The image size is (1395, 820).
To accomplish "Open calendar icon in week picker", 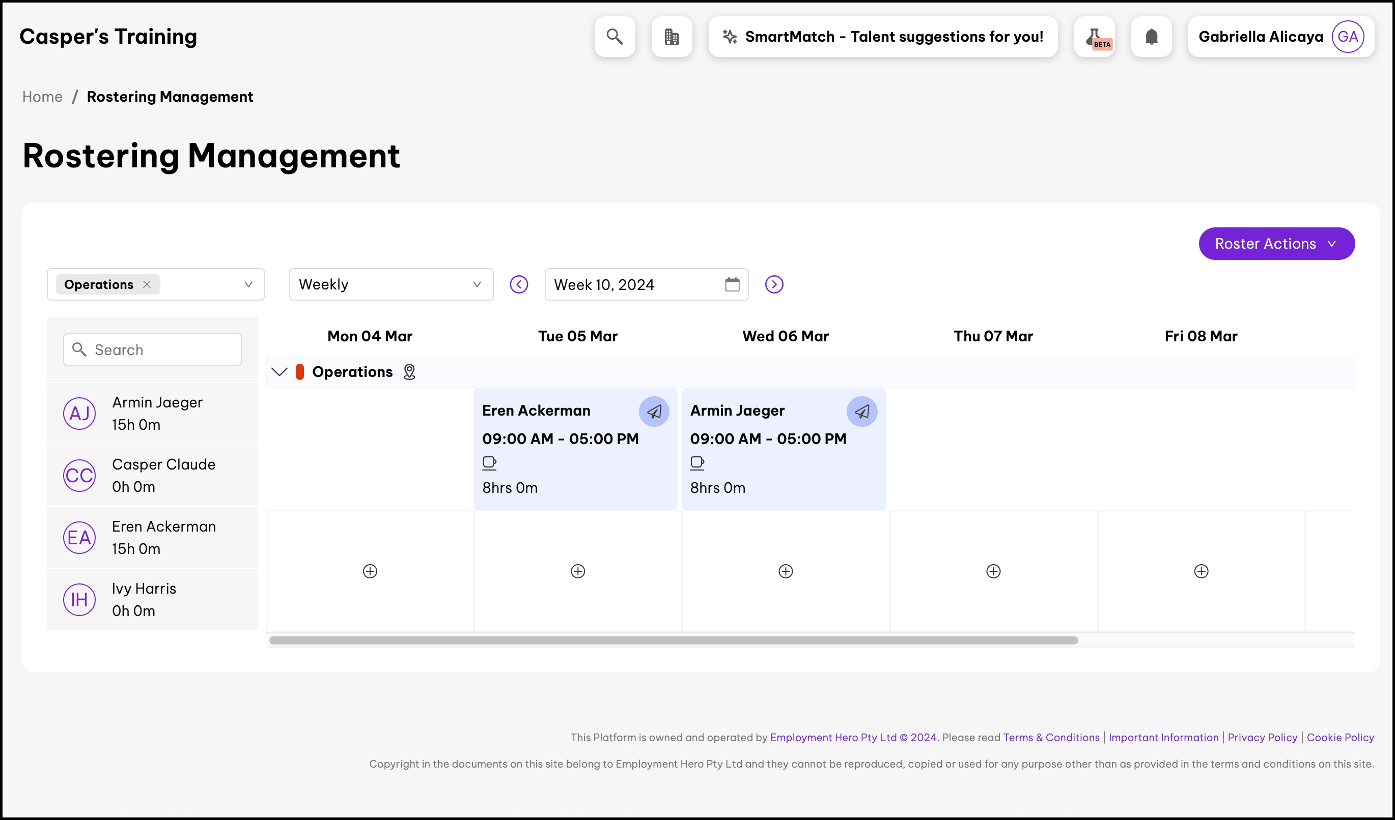I will tap(732, 284).
